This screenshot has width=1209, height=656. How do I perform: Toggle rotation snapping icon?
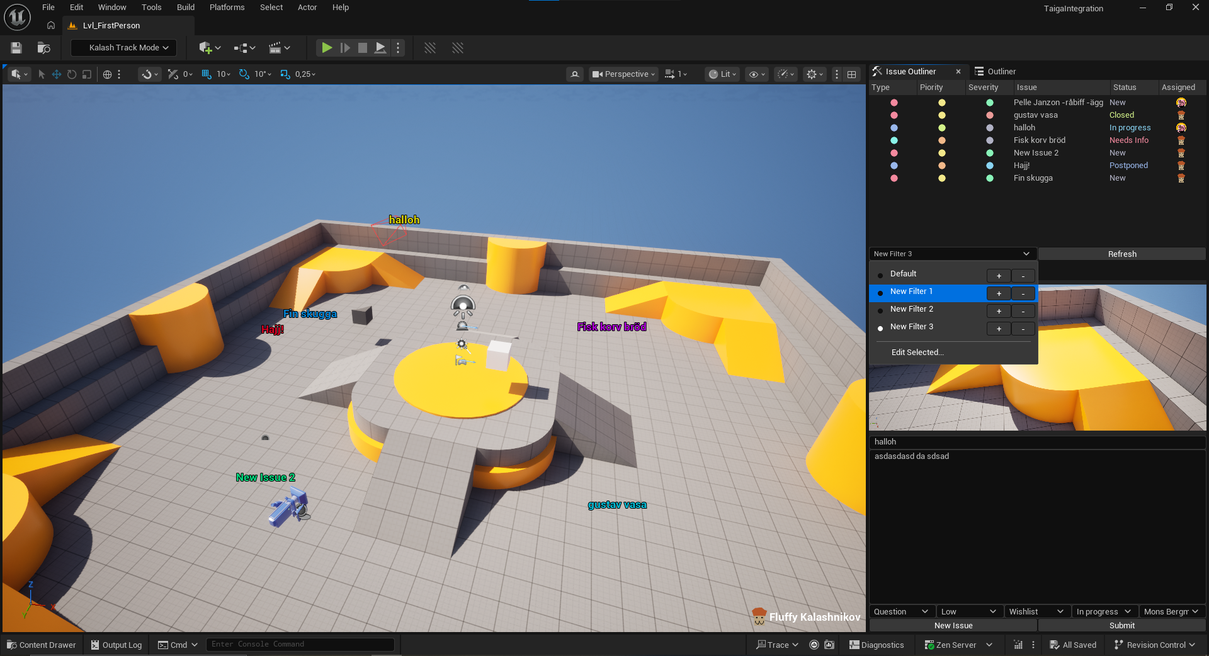pos(244,74)
